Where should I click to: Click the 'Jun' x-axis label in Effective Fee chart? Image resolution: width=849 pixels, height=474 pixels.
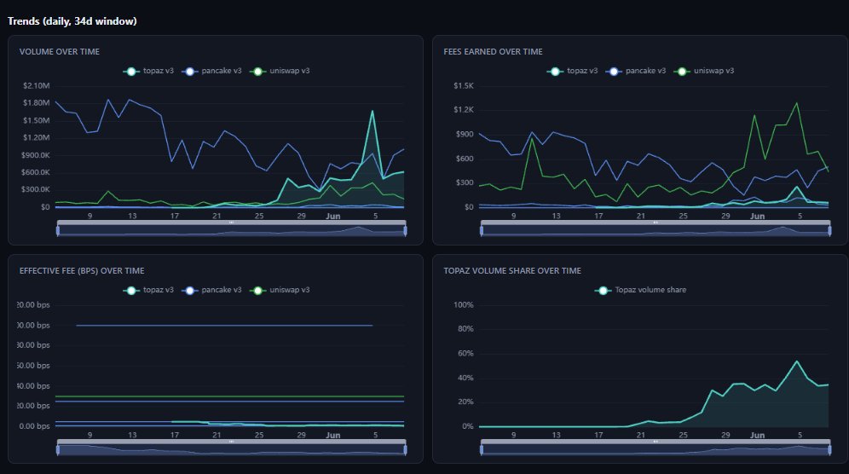point(333,435)
